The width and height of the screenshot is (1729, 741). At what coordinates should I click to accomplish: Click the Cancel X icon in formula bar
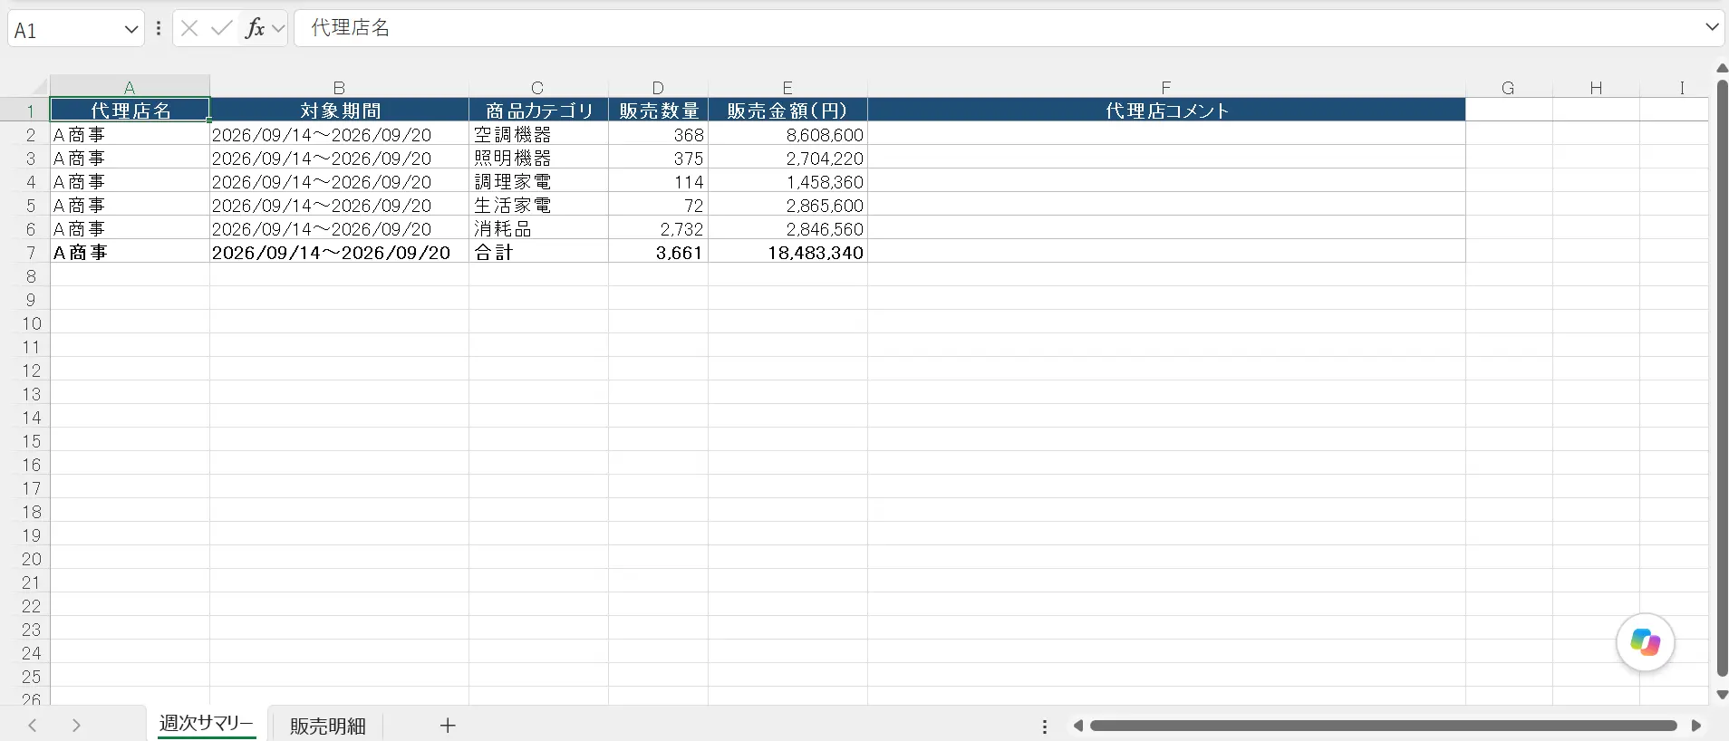[189, 29]
